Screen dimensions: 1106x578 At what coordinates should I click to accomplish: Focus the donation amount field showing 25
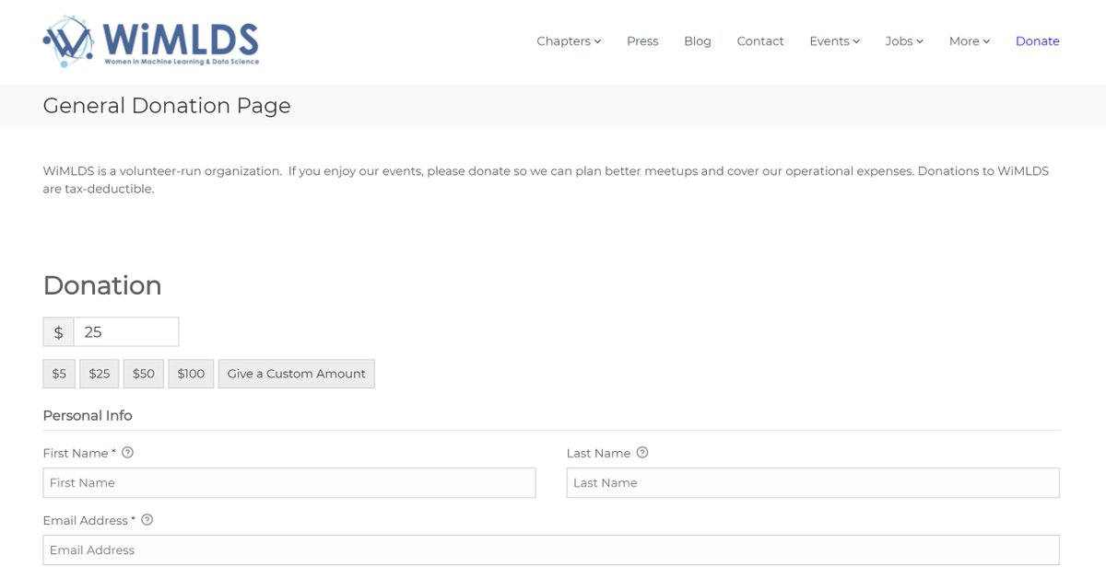[x=126, y=332]
